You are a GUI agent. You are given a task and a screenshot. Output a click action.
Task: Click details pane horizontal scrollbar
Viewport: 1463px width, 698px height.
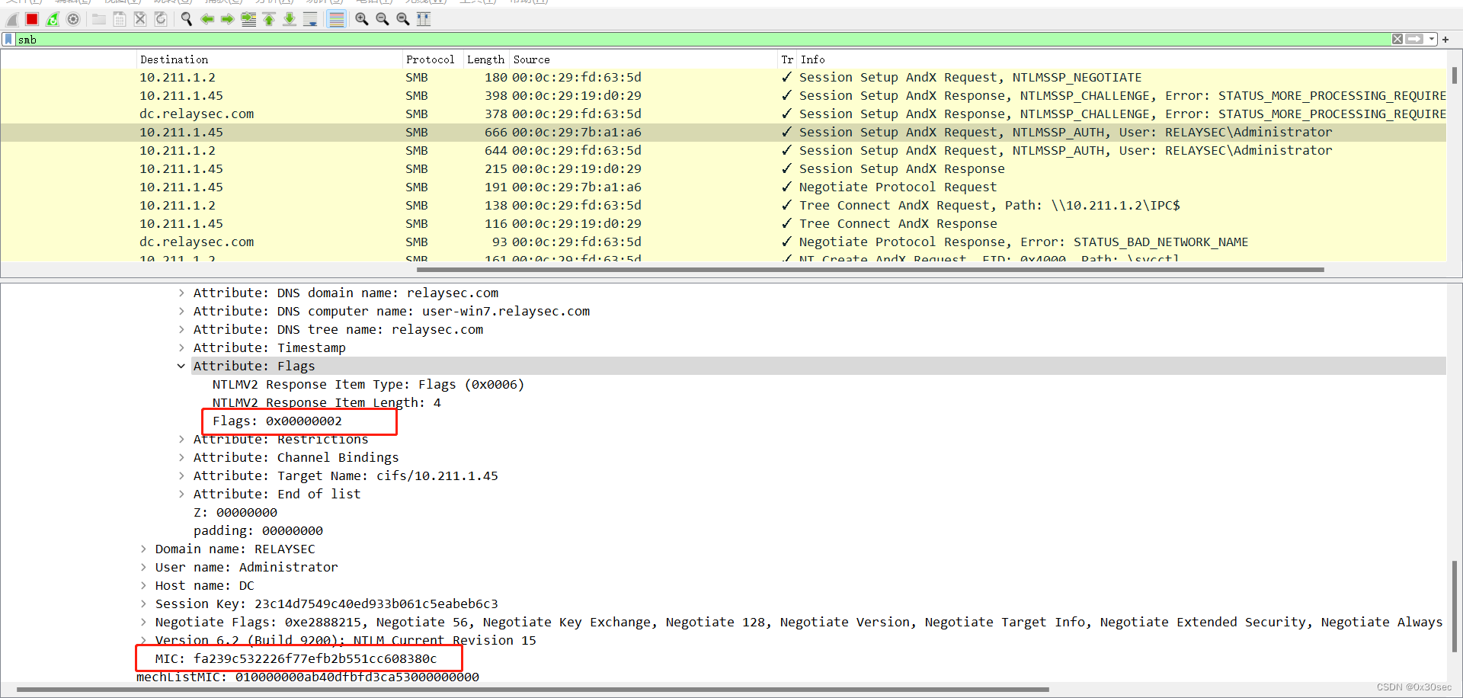click(533, 690)
